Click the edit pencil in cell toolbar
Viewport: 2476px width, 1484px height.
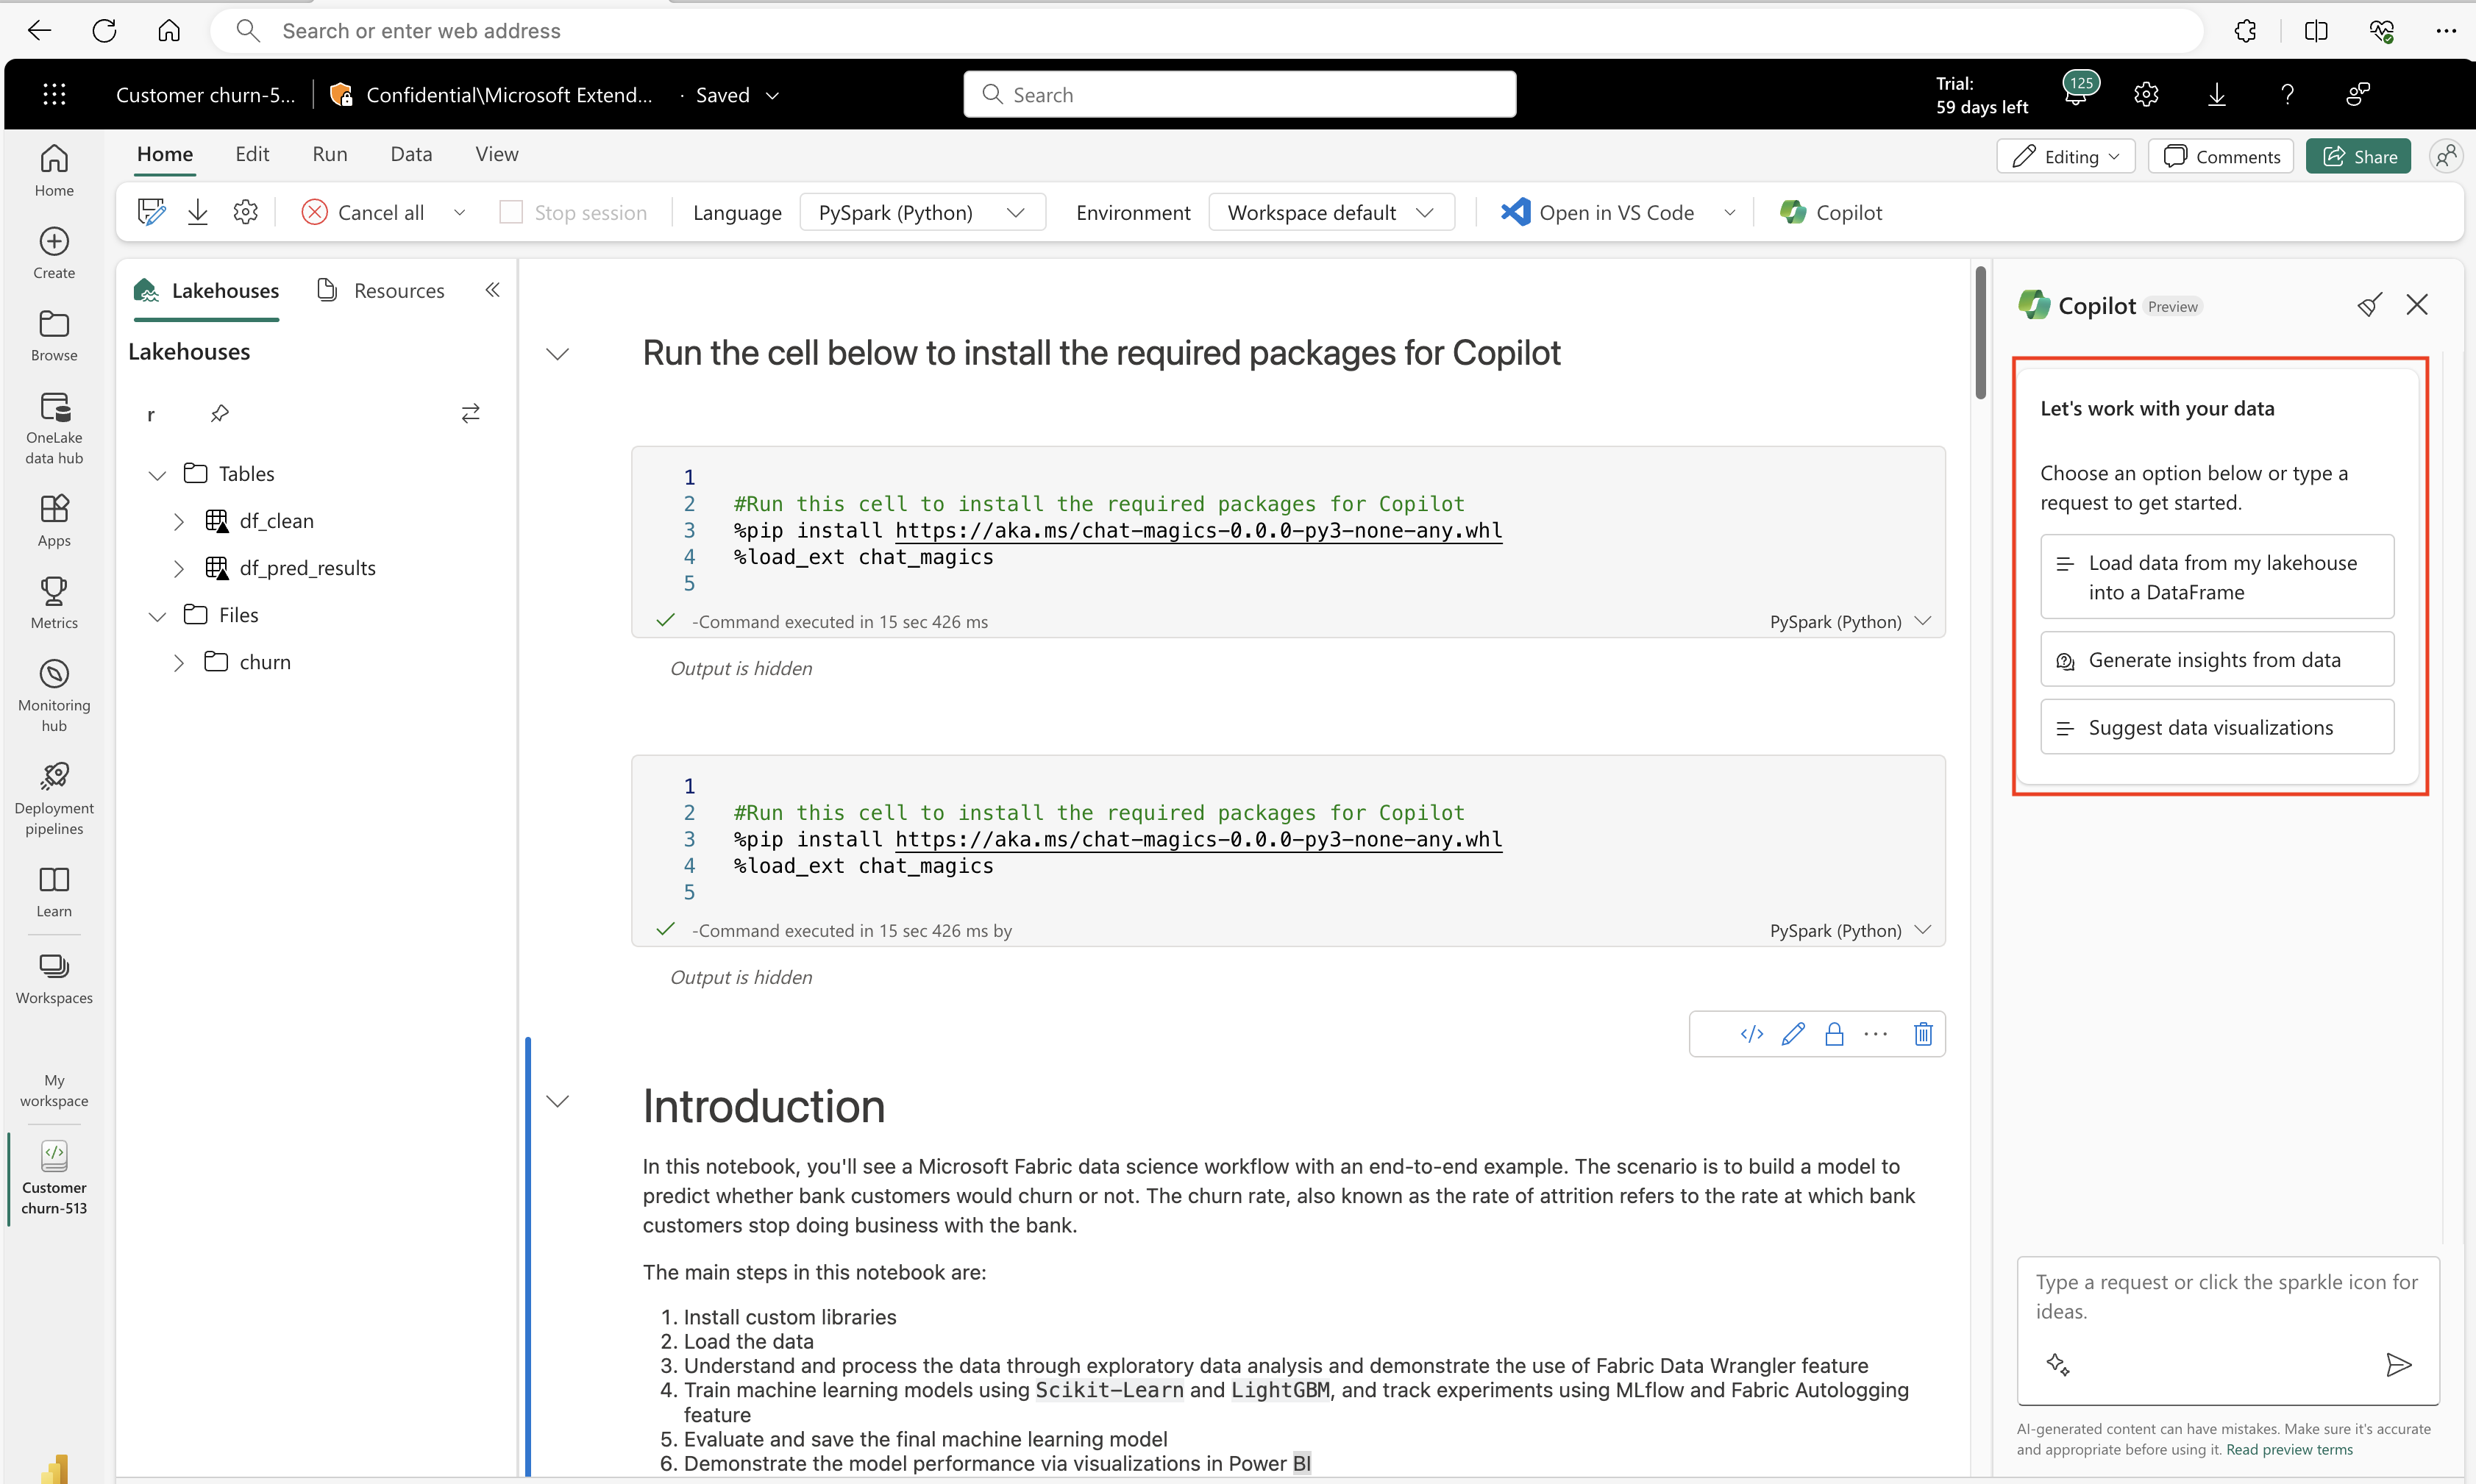pos(1793,1034)
